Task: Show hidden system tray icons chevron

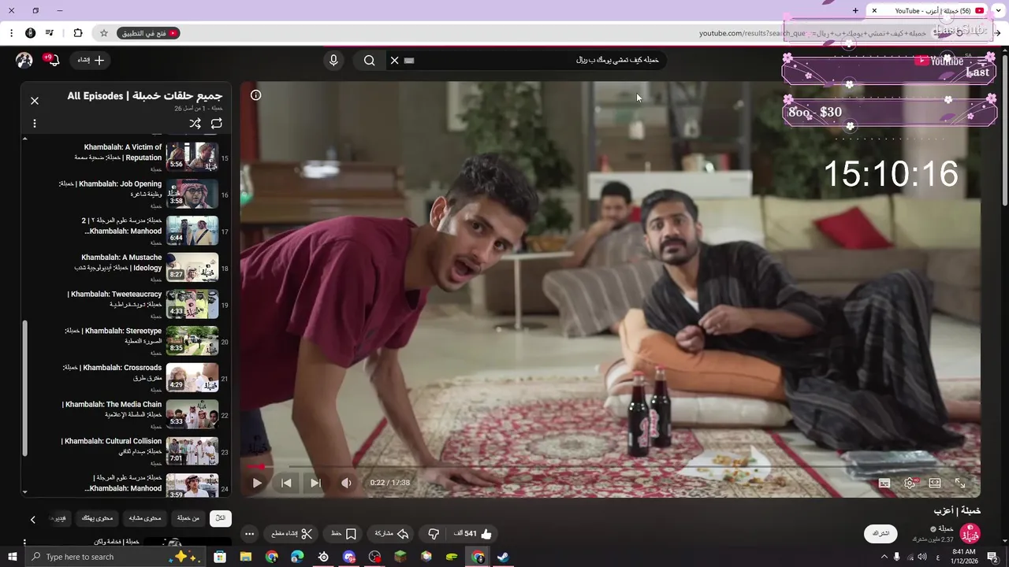Action: [x=884, y=557]
